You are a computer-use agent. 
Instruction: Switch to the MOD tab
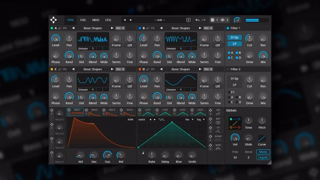(96, 20)
